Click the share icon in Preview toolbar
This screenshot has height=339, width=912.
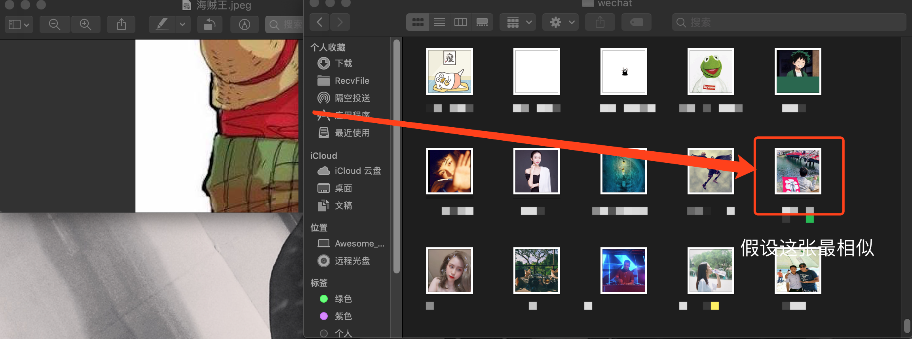[122, 24]
